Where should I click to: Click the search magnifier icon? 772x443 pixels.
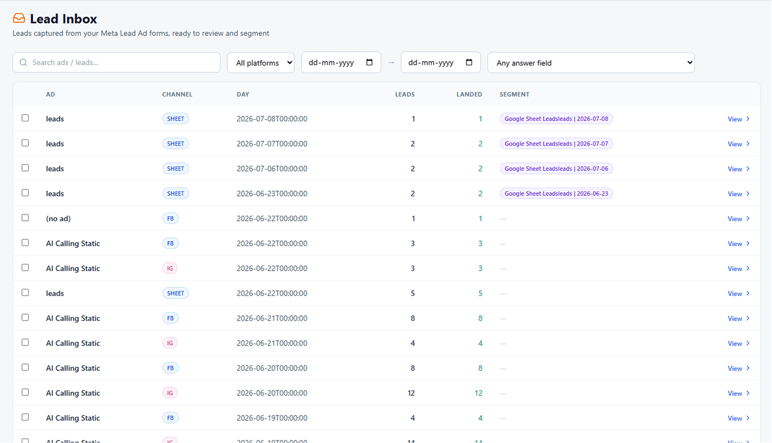pyautogui.click(x=23, y=62)
